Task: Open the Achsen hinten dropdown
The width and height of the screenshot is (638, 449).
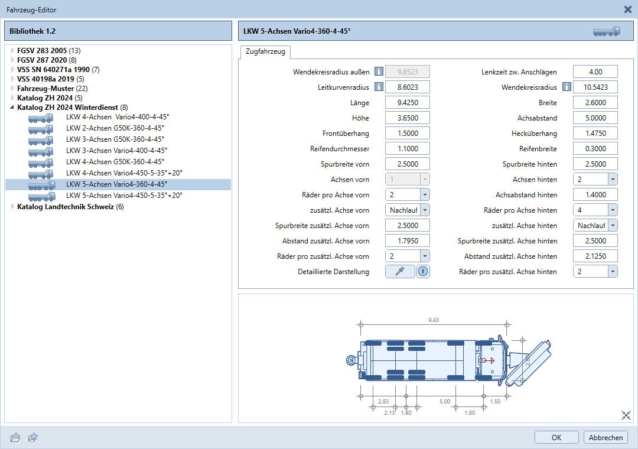Action: point(612,179)
